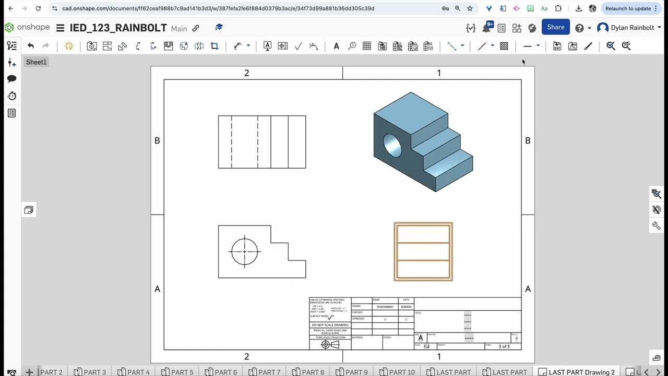Select the Datum tool
668x376 pixels.
click(267, 46)
